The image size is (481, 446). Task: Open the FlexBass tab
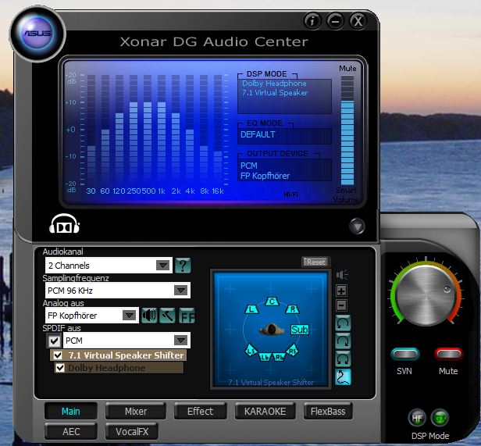point(328,412)
